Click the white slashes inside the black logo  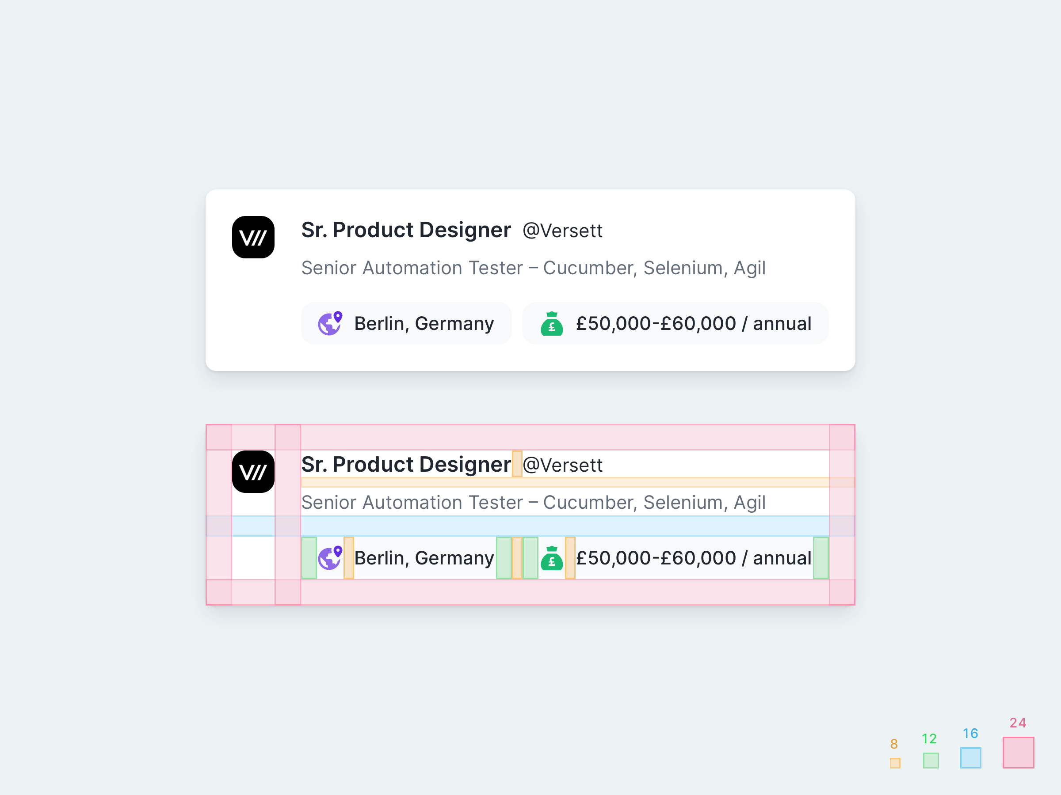tap(253, 238)
